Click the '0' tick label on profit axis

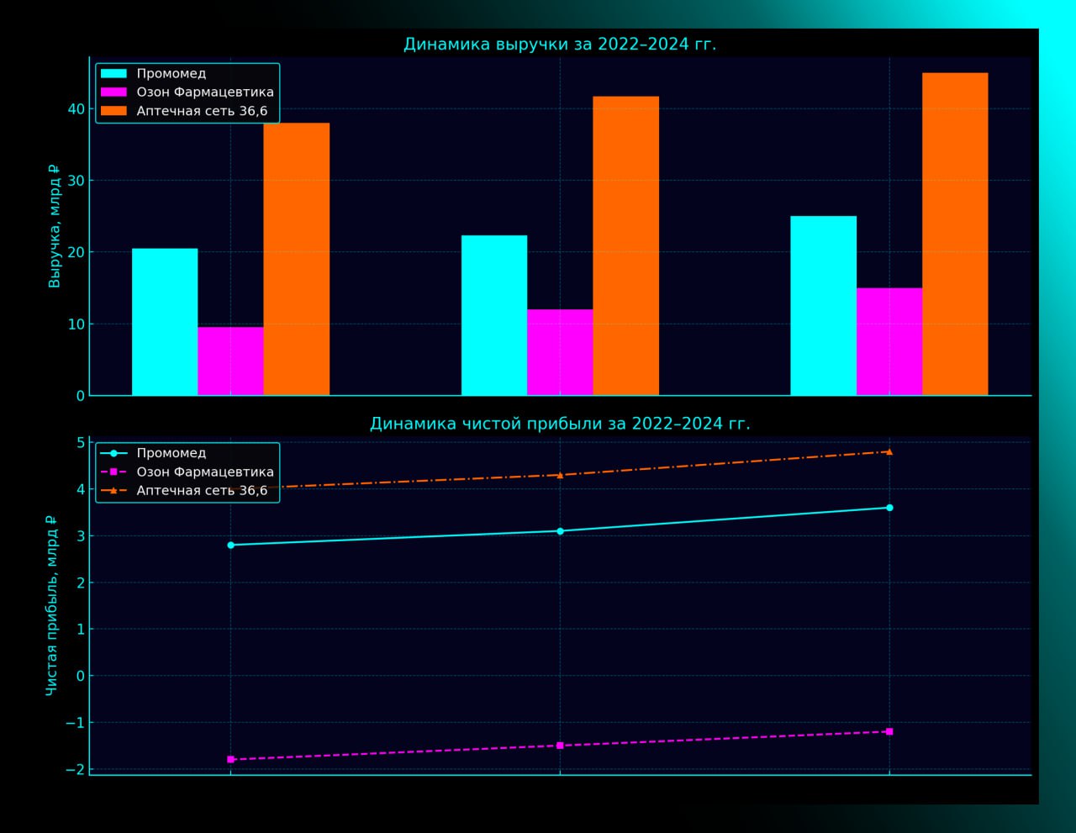click(x=81, y=676)
